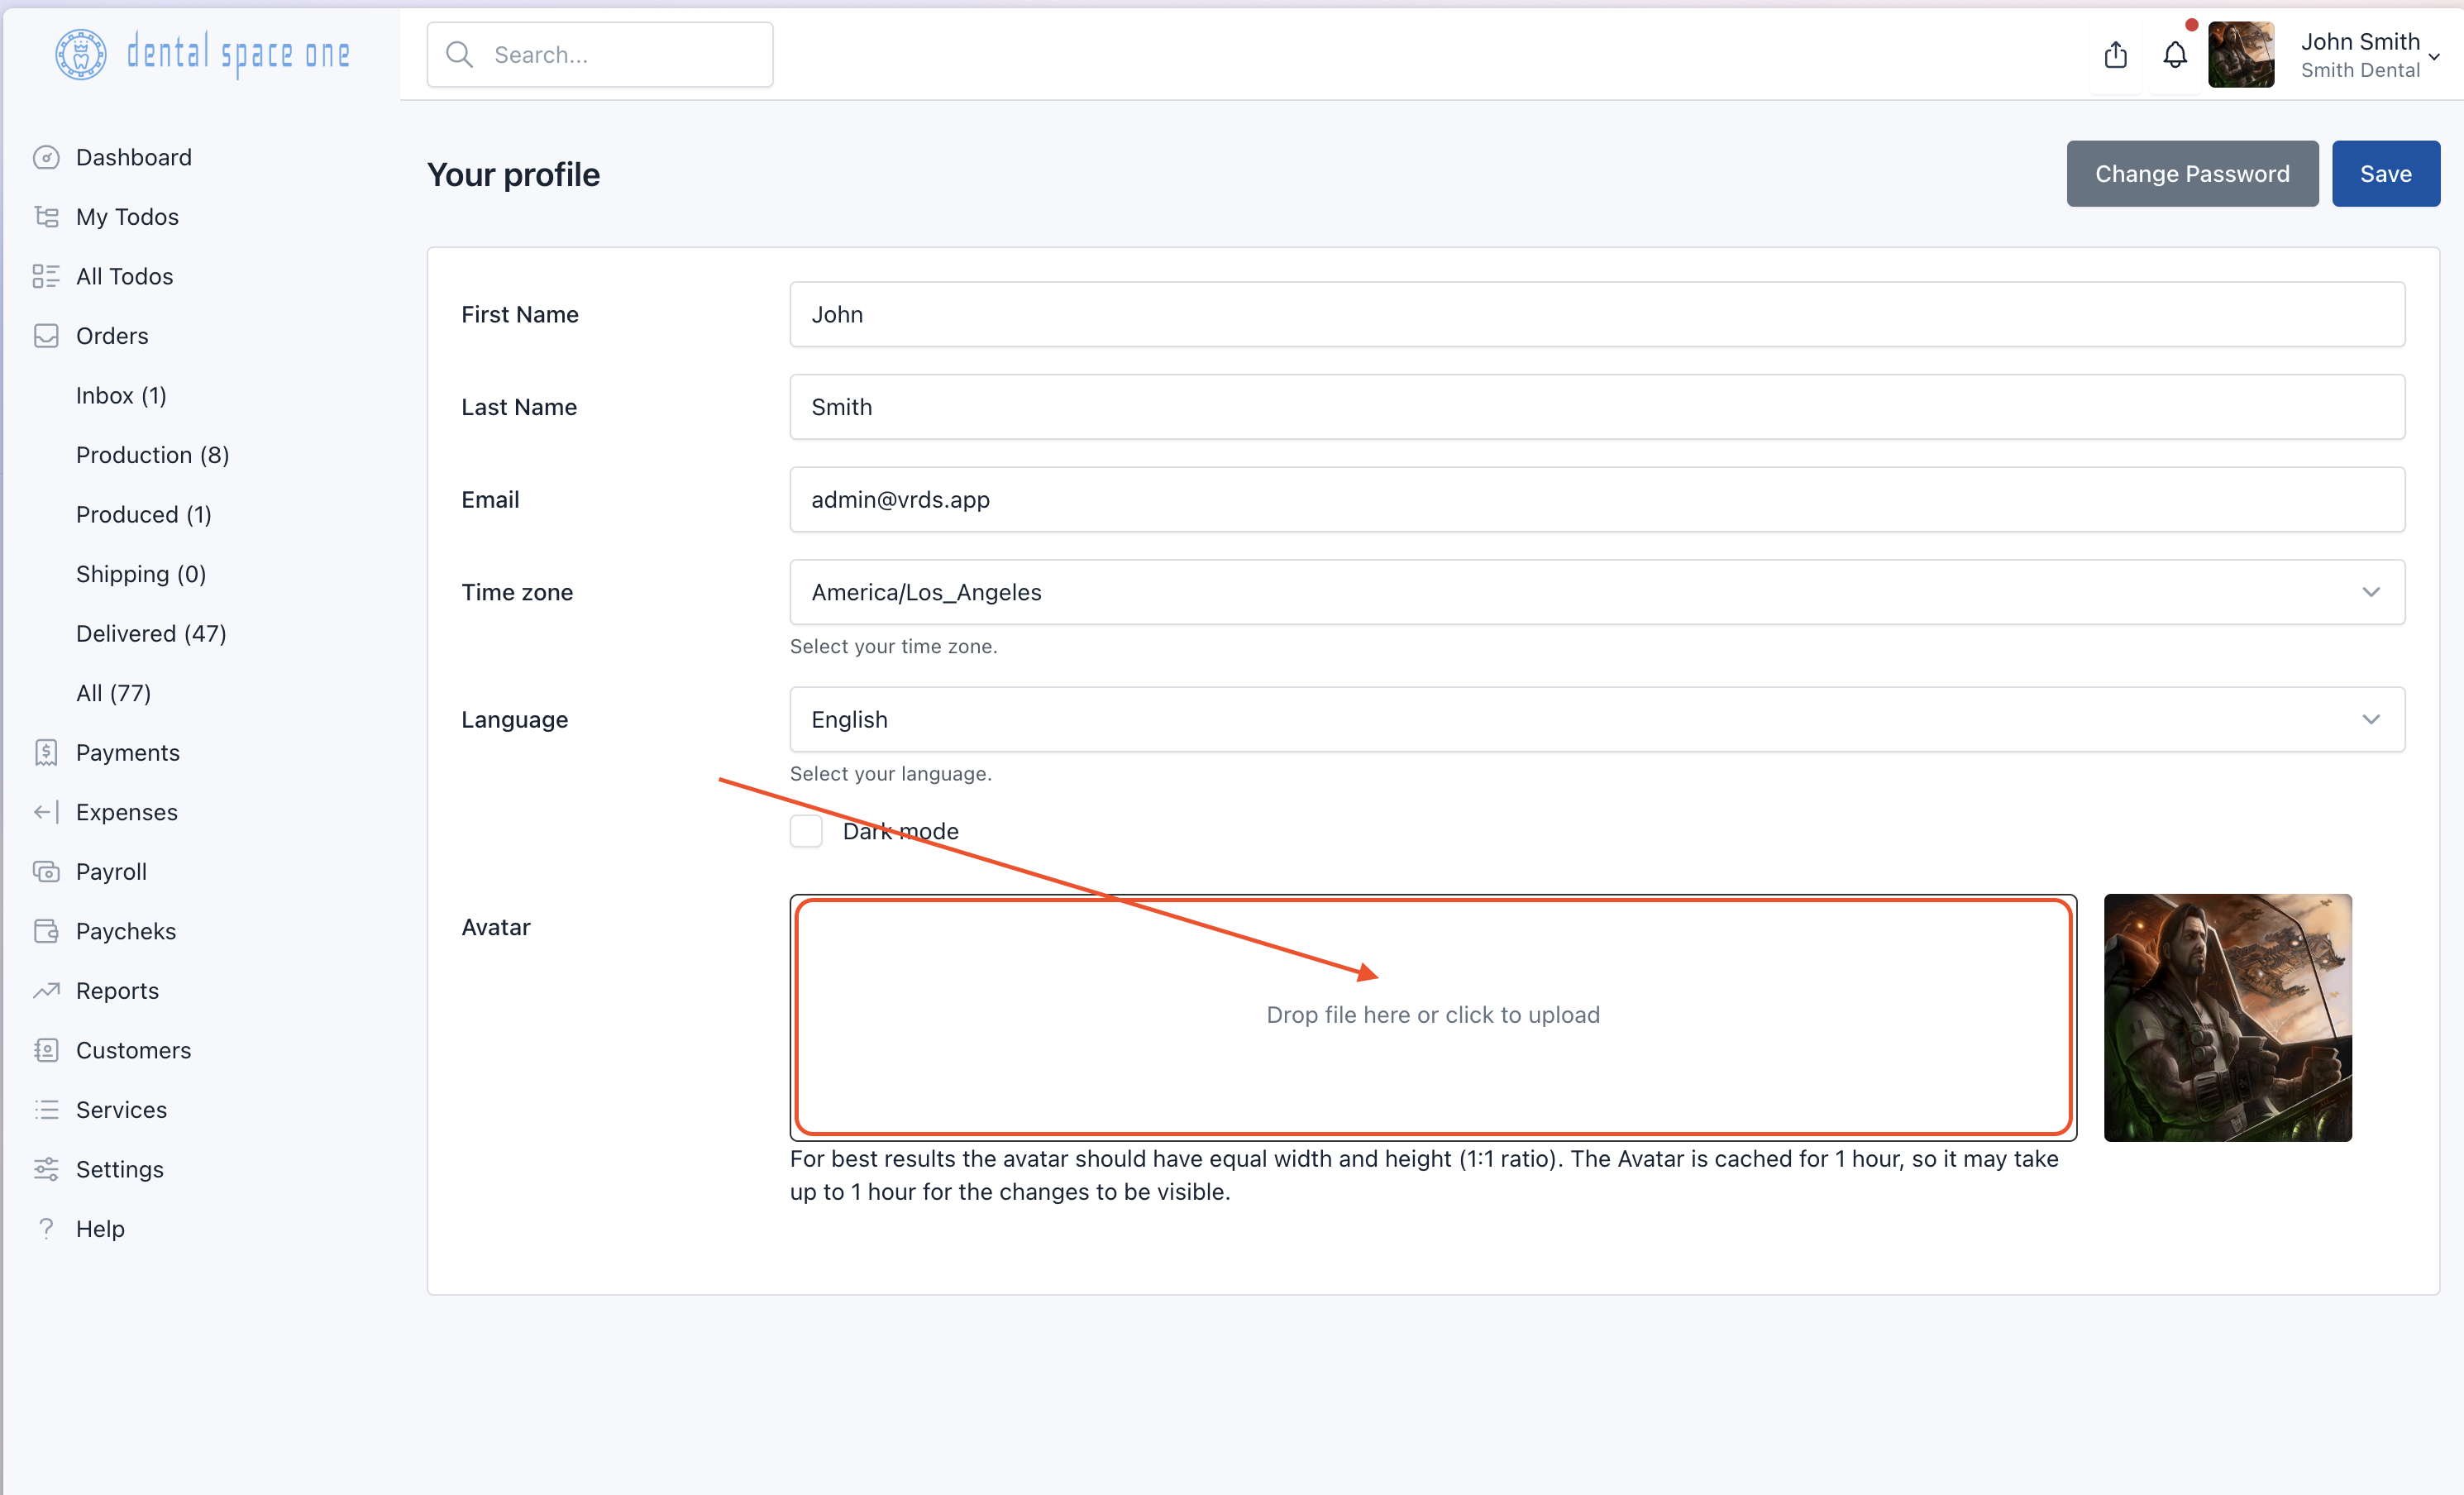Click the notification bell icon
This screenshot has width=2464, height=1495.
tap(2175, 53)
